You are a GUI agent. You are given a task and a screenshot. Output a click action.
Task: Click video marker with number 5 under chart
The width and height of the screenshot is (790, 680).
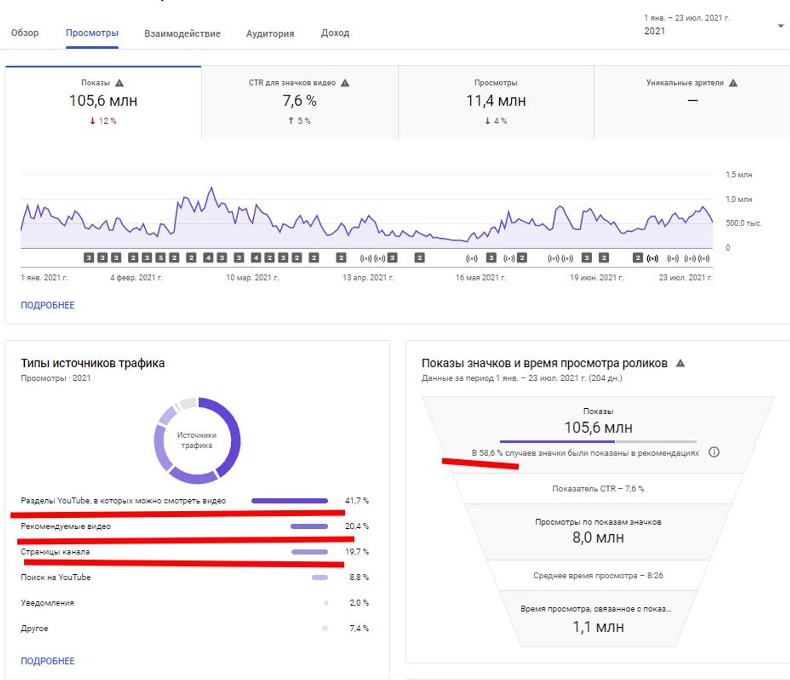click(161, 258)
